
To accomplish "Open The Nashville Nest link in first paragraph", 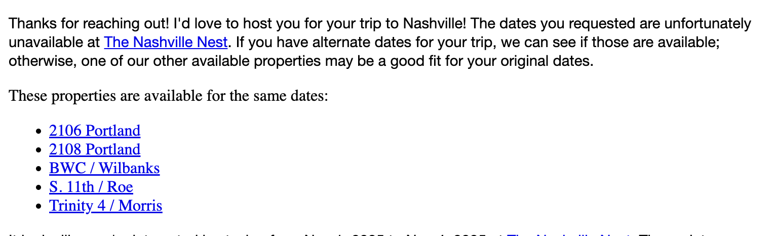I will pos(166,42).
